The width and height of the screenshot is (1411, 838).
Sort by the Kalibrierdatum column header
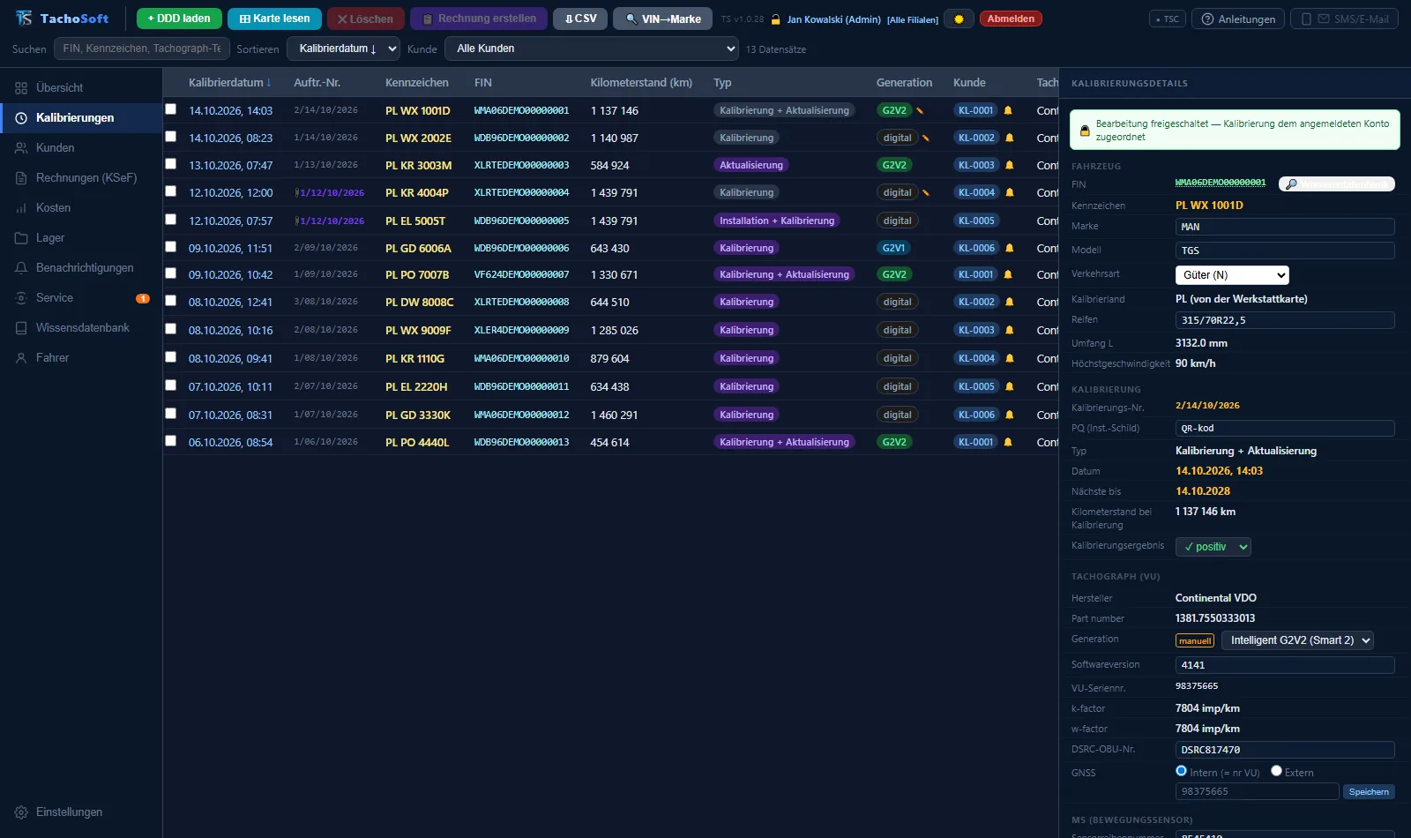(x=229, y=82)
